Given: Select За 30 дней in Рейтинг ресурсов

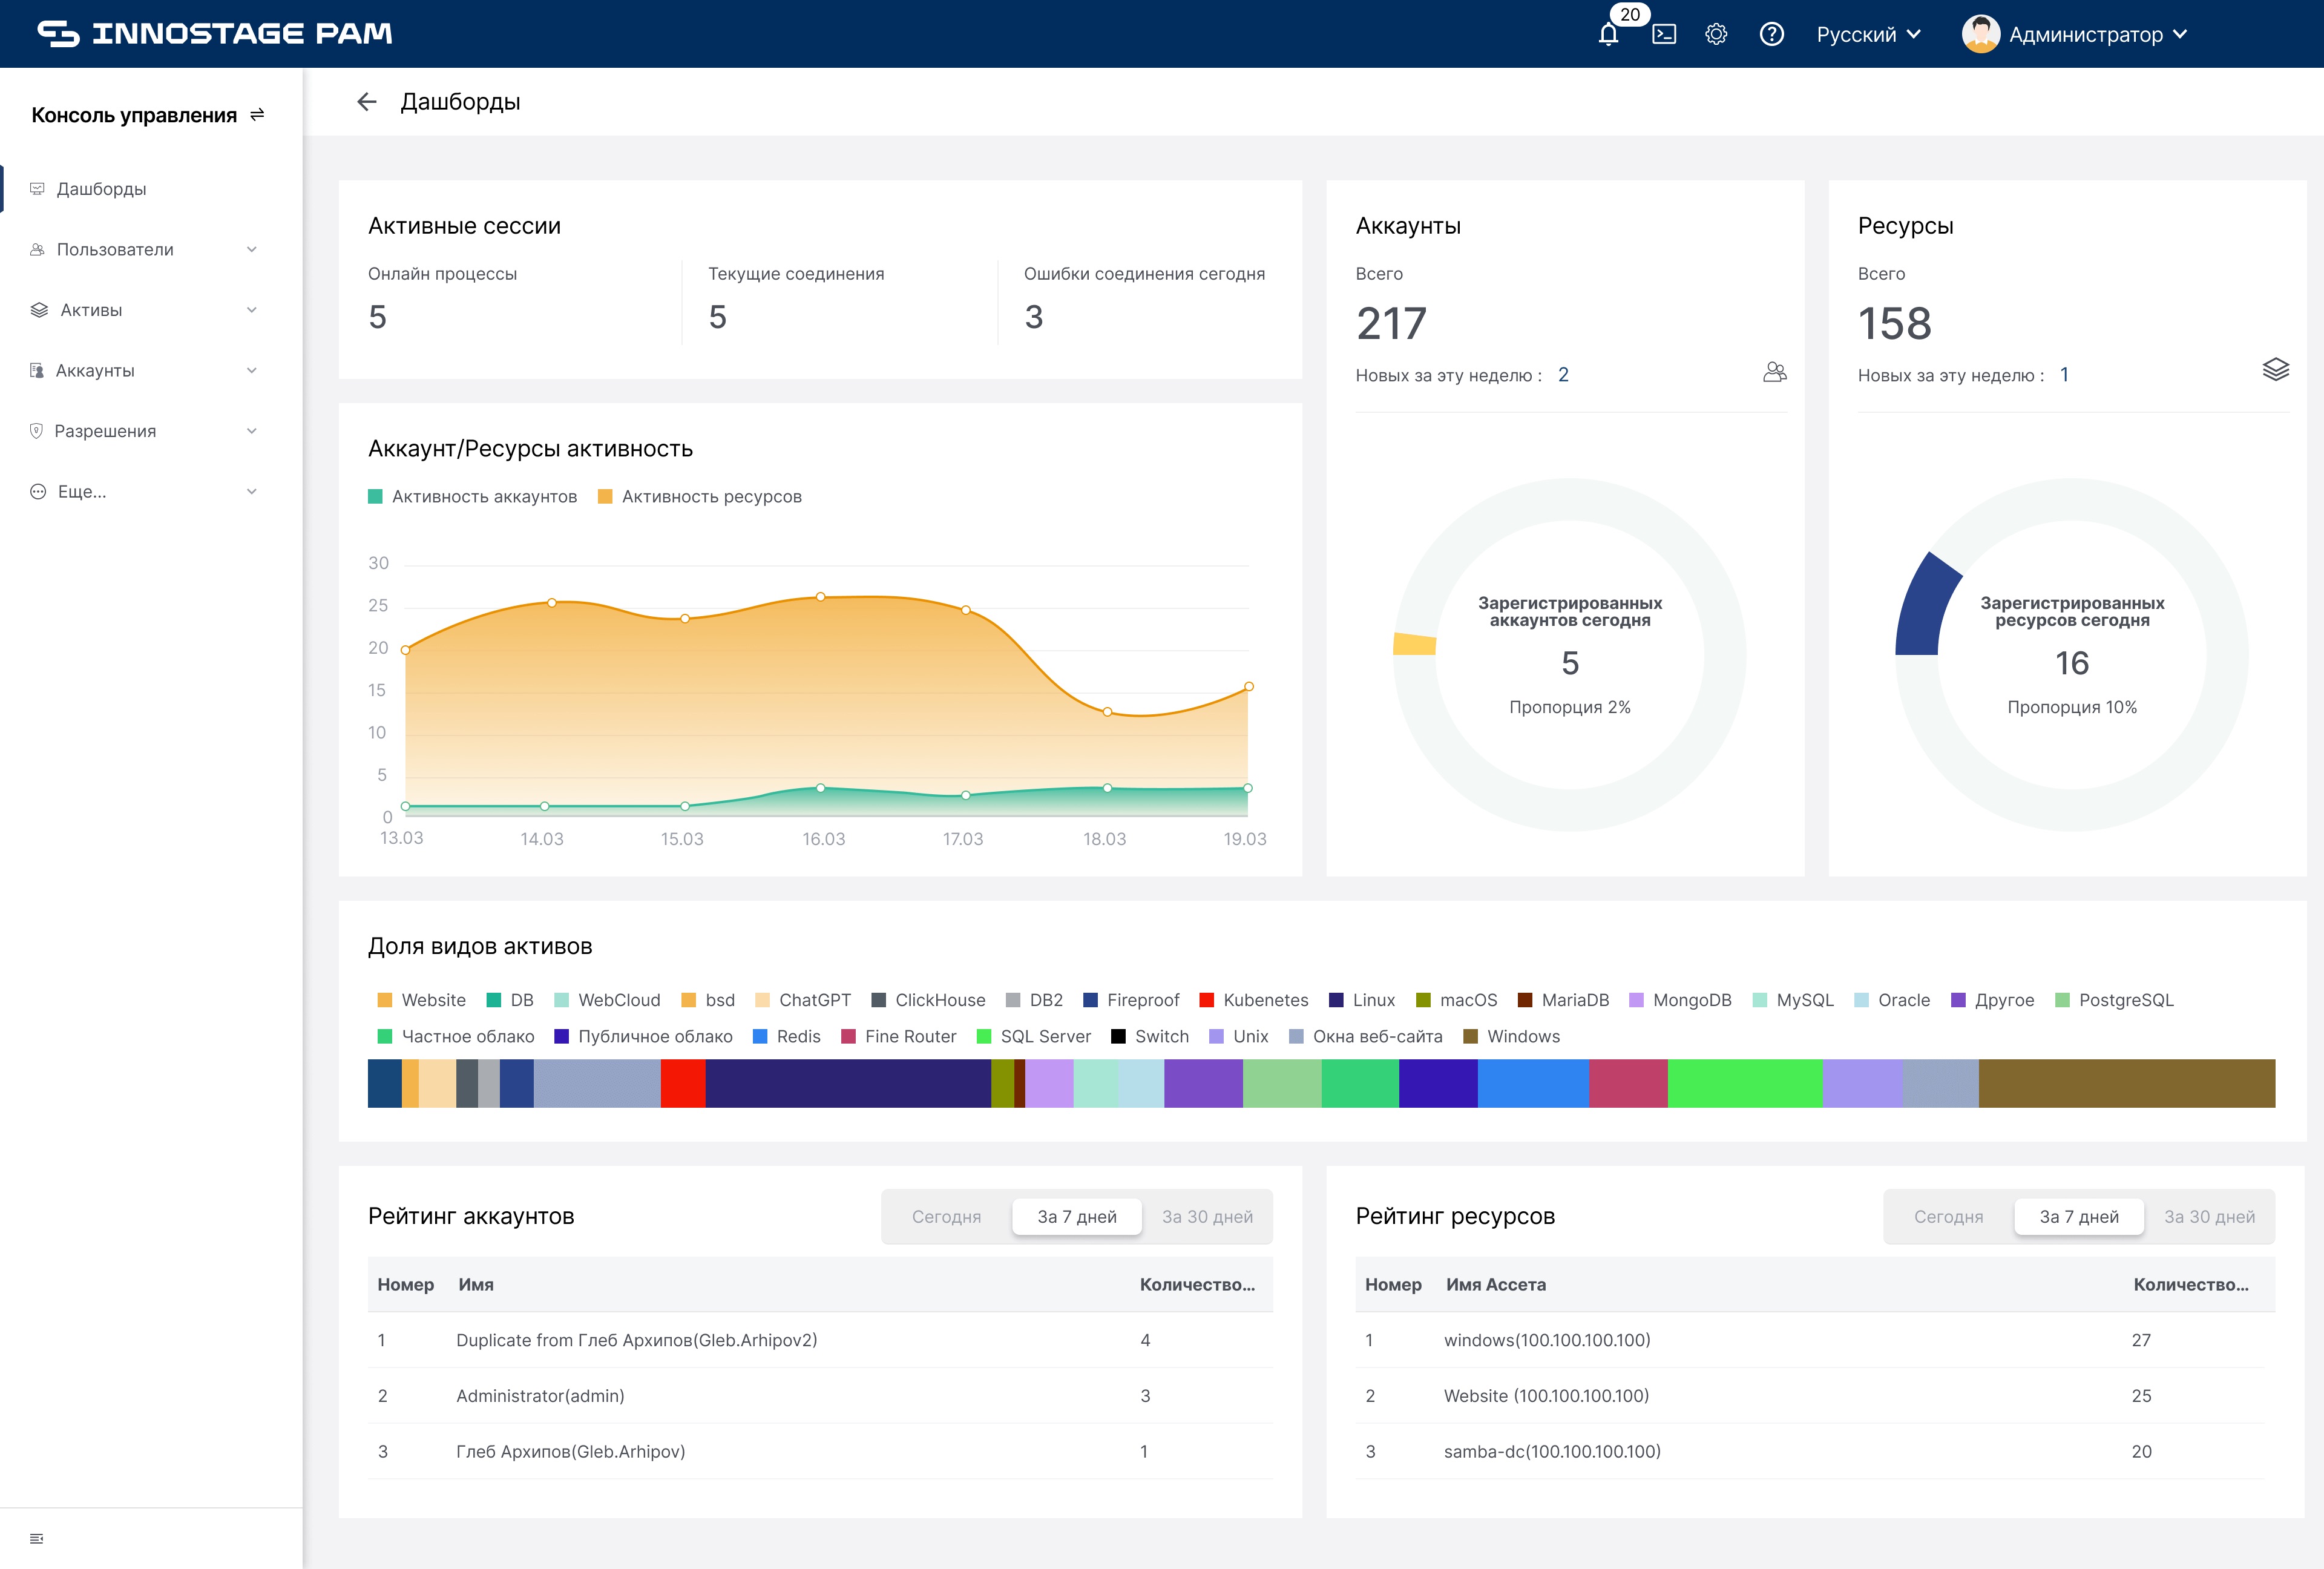Looking at the screenshot, I should (2209, 1217).
